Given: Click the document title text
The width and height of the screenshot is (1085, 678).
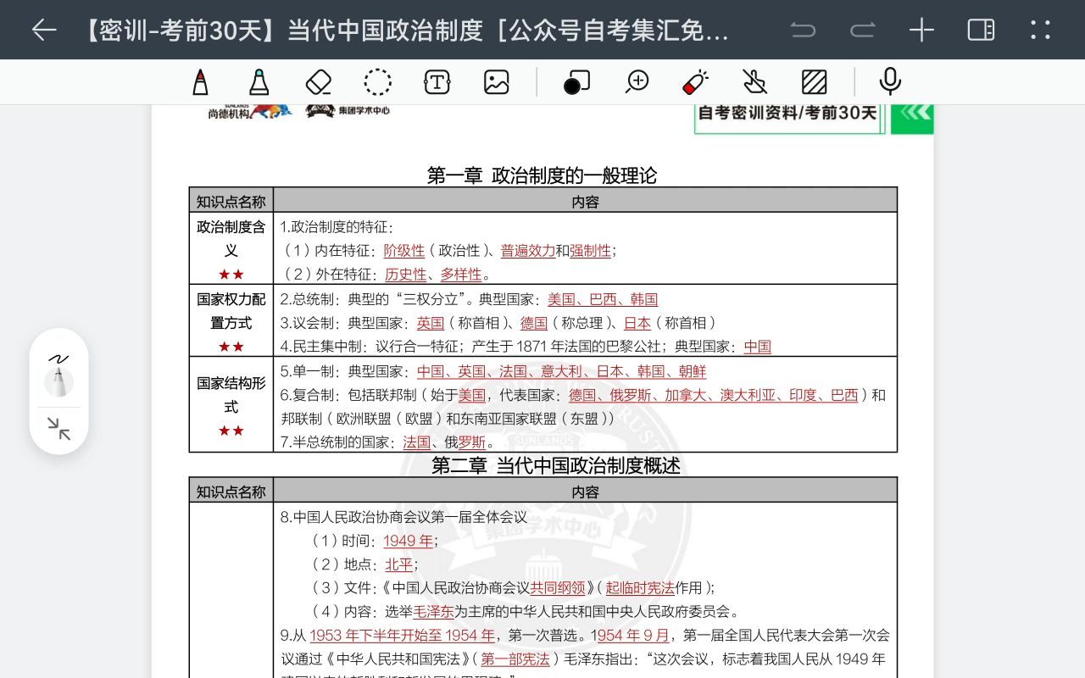Looking at the screenshot, I should (404, 31).
